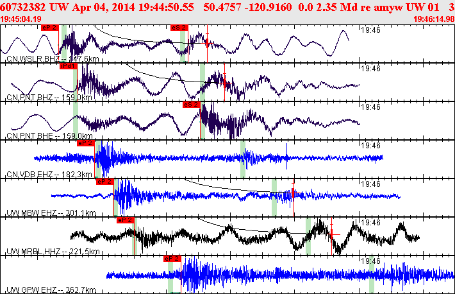
Task: Click the green predicted S bar on CN.VDB.EHZ
Action: coord(243,159)
